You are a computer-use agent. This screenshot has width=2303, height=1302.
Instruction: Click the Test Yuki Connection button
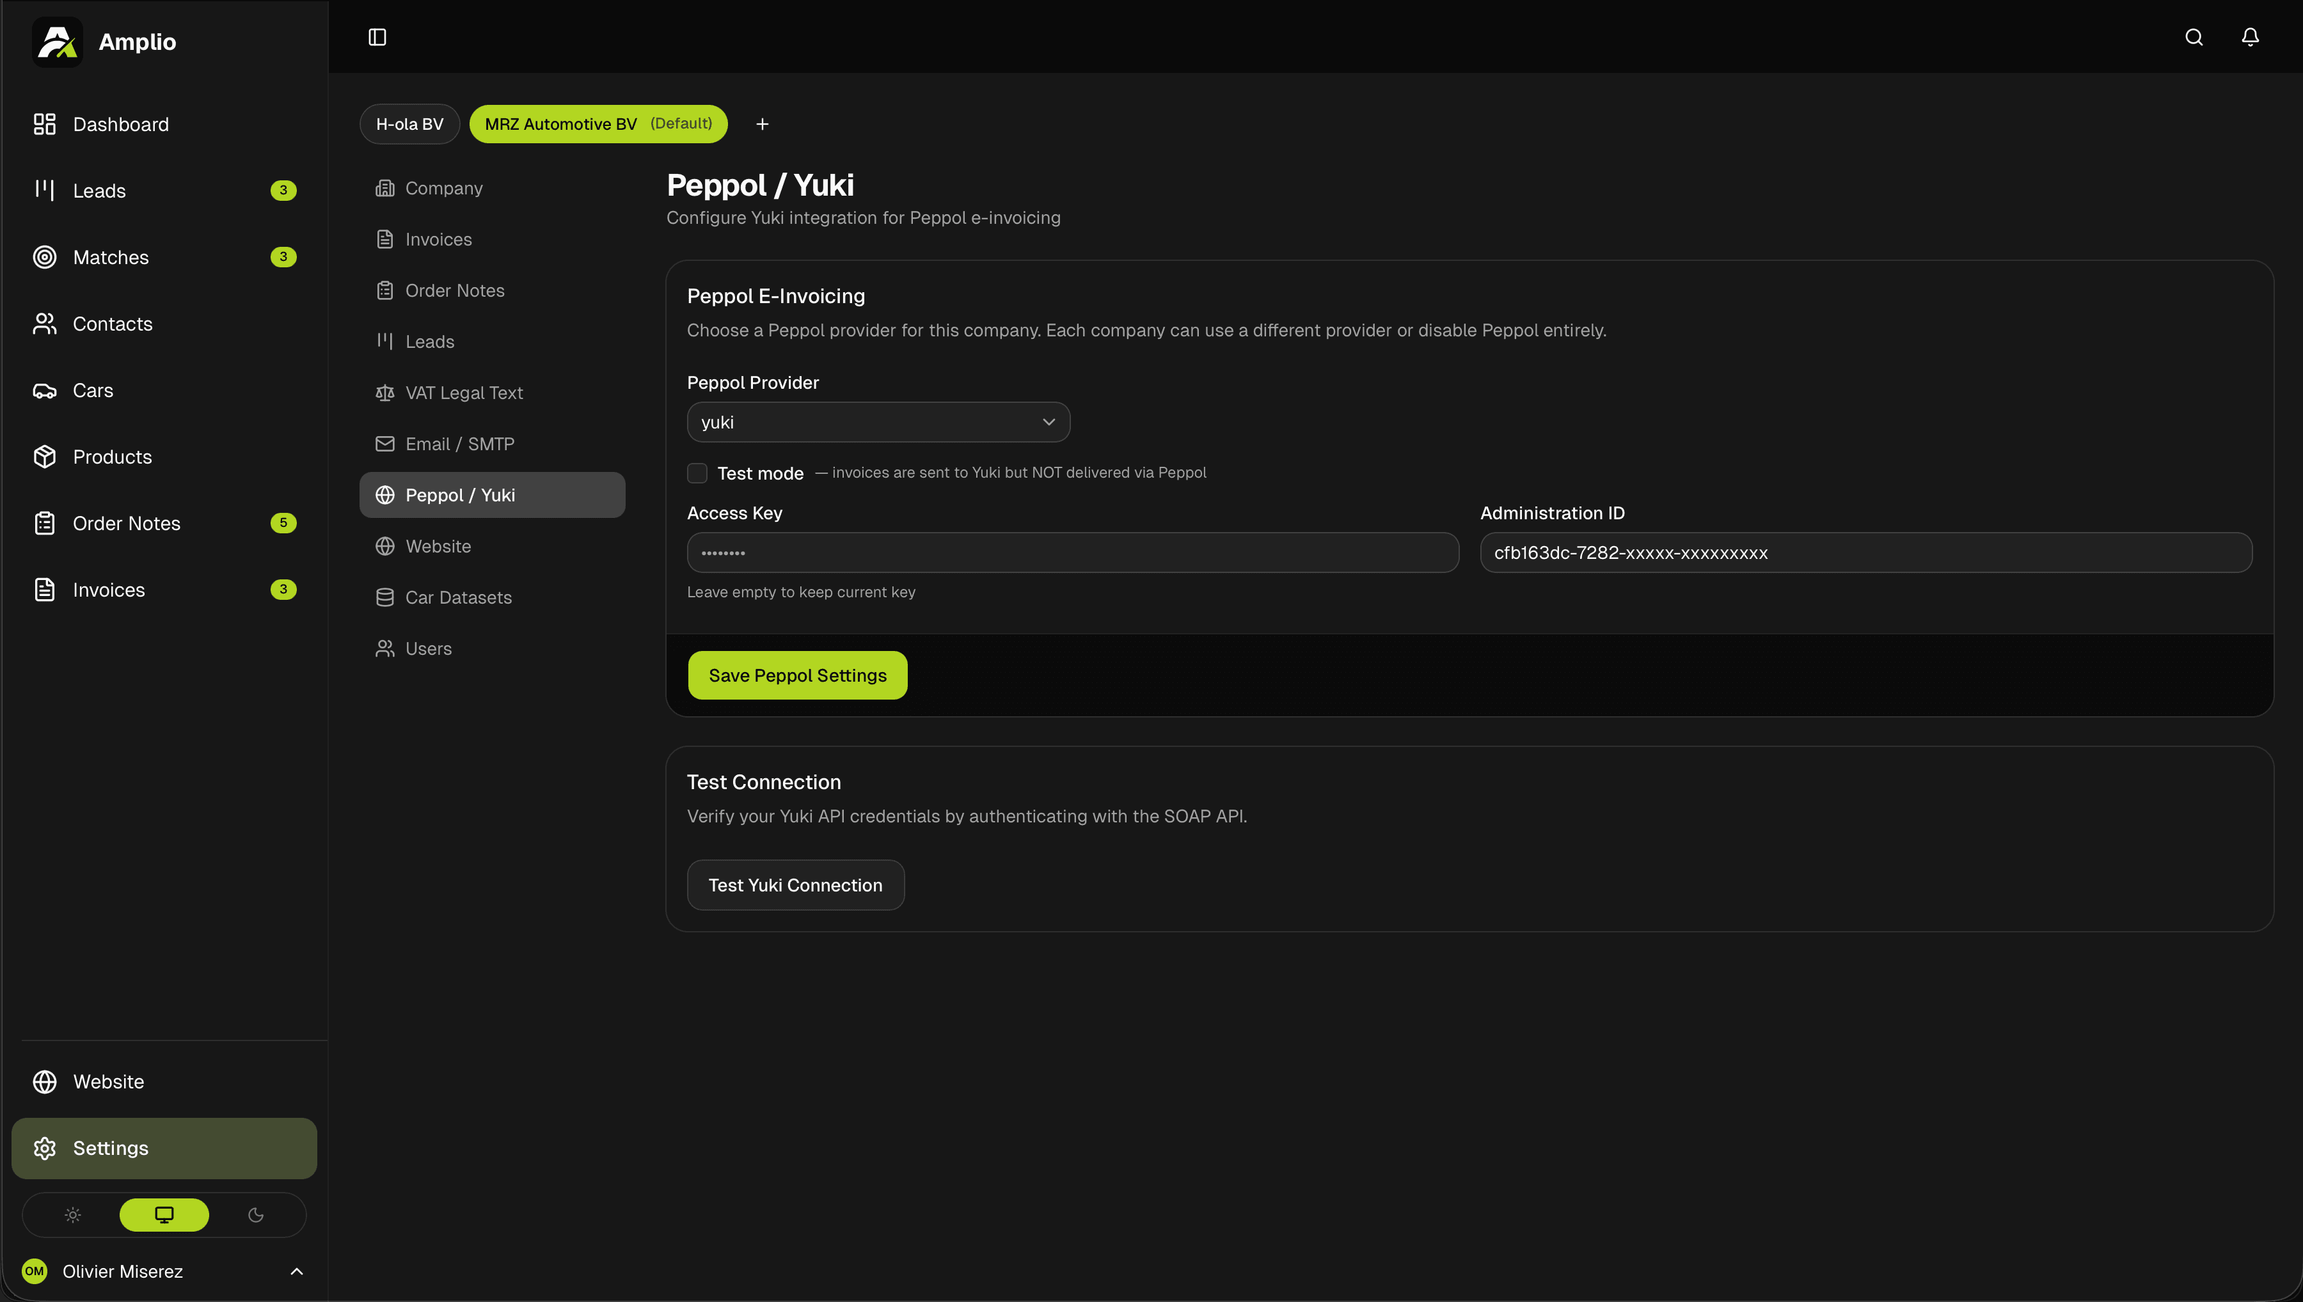pyautogui.click(x=795, y=885)
